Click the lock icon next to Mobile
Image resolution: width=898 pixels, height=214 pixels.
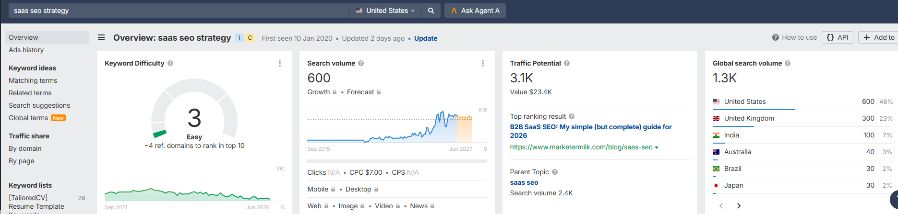coord(333,189)
